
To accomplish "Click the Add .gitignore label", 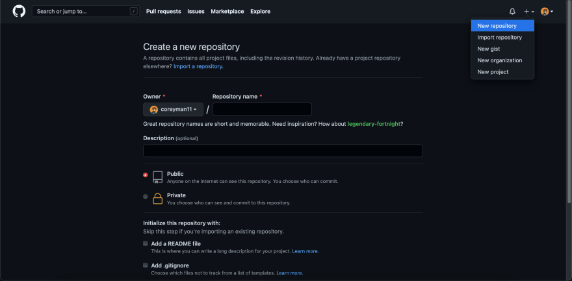I will tap(170, 265).
